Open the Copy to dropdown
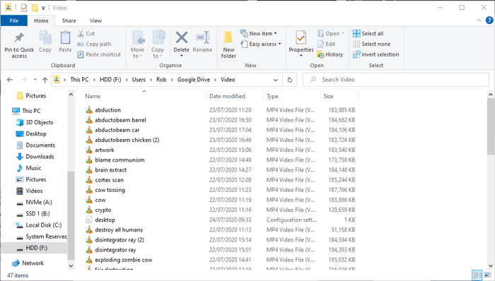 coord(157,44)
